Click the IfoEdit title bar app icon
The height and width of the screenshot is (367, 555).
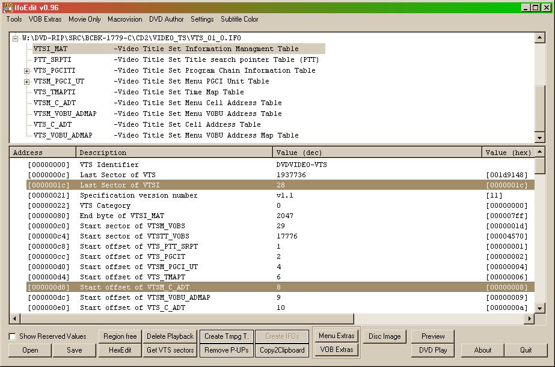(x=7, y=7)
